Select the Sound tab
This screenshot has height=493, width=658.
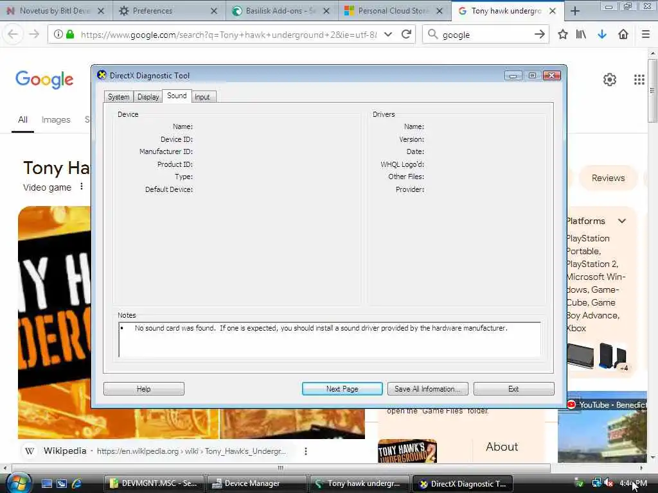click(x=177, y=96)
